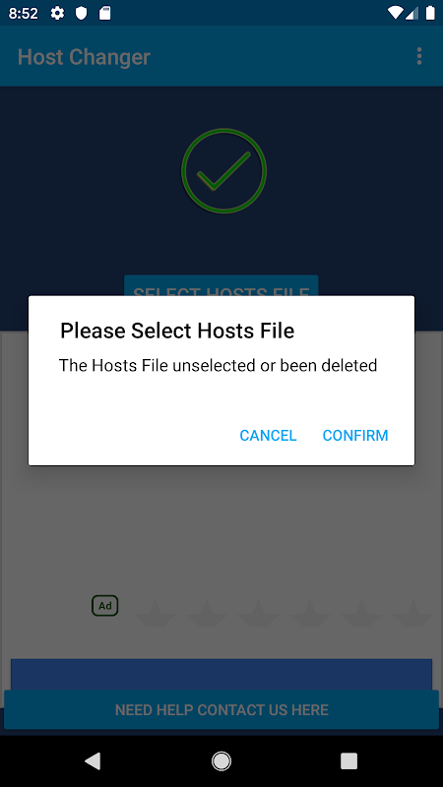Go back with the navigation back arrow

[93, 760]
